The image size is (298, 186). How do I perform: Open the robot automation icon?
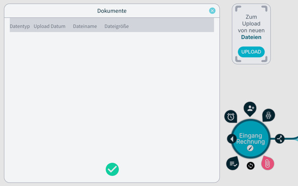[269, 115]
